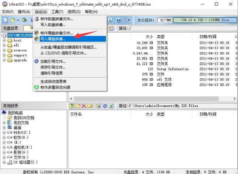Click the horizontal scrollbar in ISO file list

tap(146, 99)
